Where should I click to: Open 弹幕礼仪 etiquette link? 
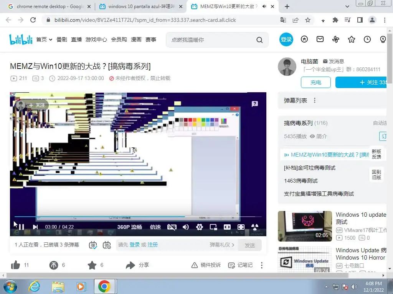(x=222, y=245)
